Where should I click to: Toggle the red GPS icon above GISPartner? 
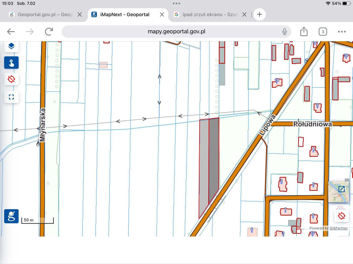tap(341, 216)
